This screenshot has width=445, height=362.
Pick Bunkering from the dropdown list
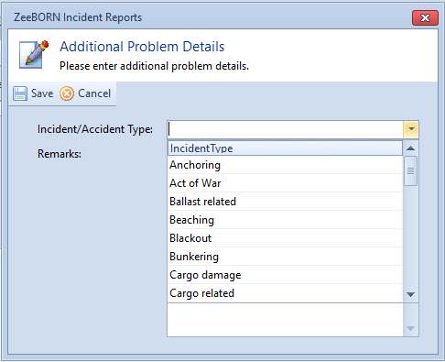coord(285,257)
